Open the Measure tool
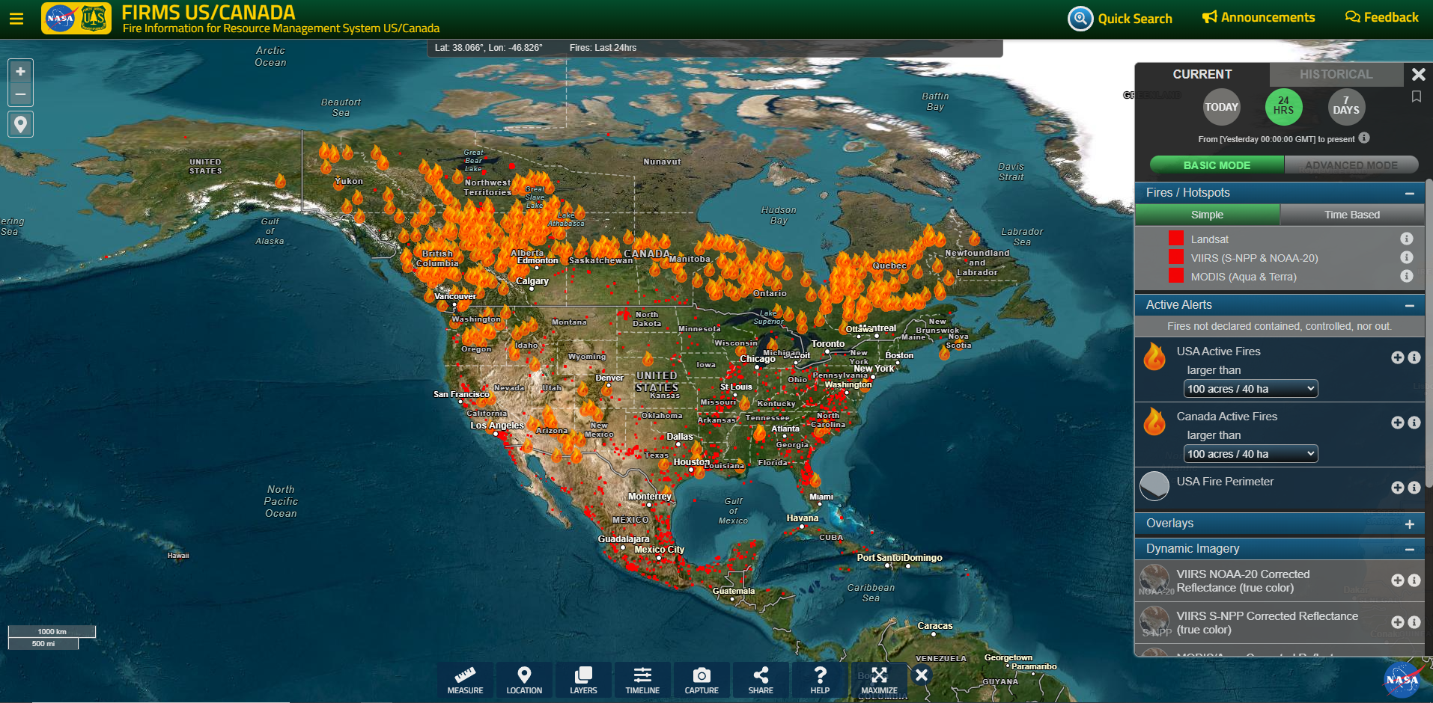1433x703 pixels. coord(465,680)
